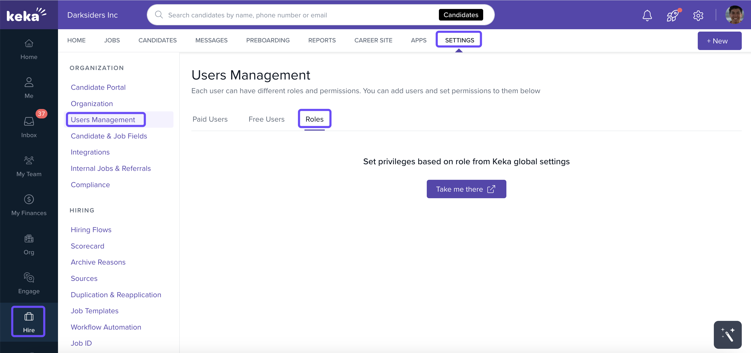Switch to the Paid Users tab
This screenshot has height=353, width=751.
[x=210, y=119]
